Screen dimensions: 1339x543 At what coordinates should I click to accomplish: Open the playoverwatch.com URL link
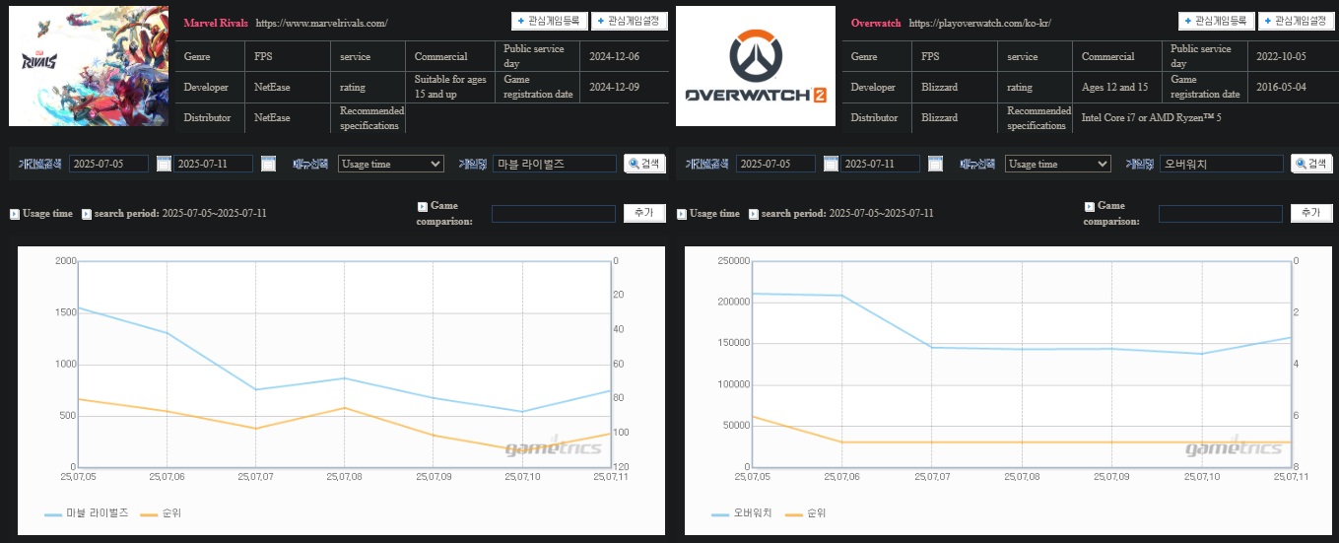coord(979,23)
